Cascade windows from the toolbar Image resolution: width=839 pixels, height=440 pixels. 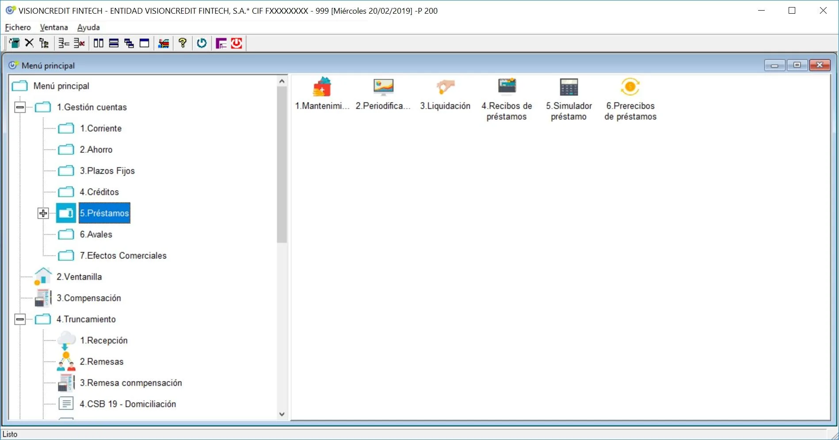tap(129, 43)
